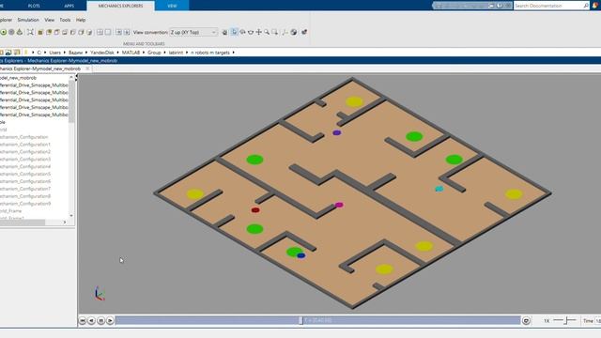The height and width of the screenshot is (338, 601).
Task: Expand the arrow after labirint in path
Action: (x=187, y=53)
